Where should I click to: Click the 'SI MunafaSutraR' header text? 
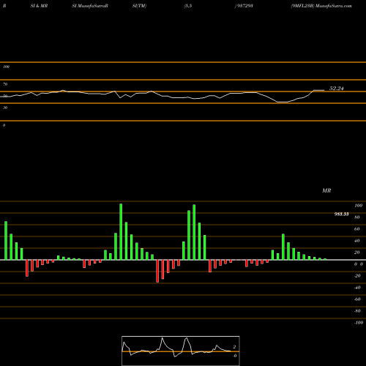coord(90,6)
